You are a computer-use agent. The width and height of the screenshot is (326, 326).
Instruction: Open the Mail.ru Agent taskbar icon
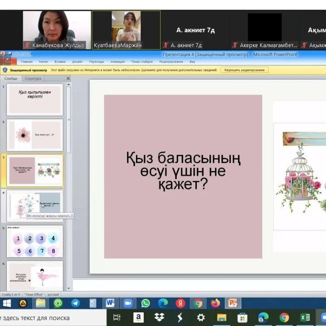[x=58, y=303]
